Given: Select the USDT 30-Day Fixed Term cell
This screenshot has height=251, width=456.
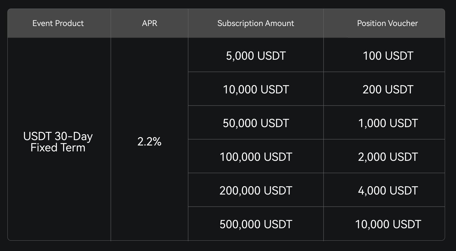Looking at the screenshot, I should (58, 142).
